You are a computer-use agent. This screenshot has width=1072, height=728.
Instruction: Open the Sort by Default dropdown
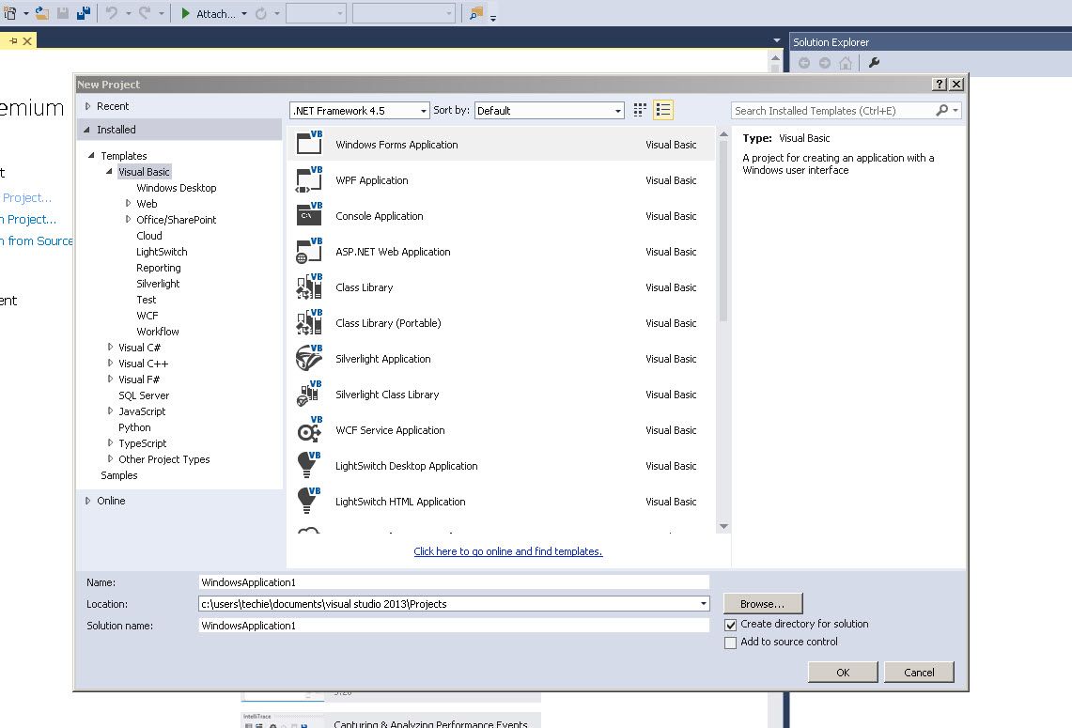click(619, 110)
